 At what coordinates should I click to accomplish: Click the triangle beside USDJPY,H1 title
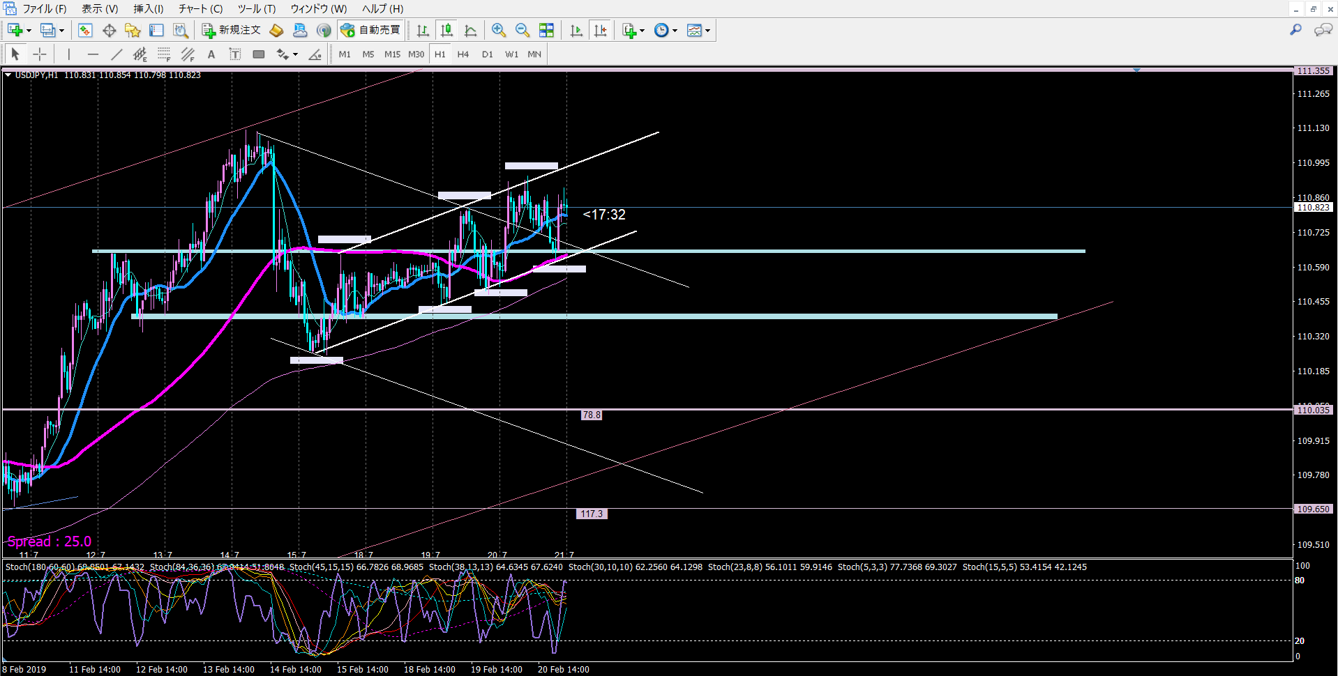click(8, 75)
